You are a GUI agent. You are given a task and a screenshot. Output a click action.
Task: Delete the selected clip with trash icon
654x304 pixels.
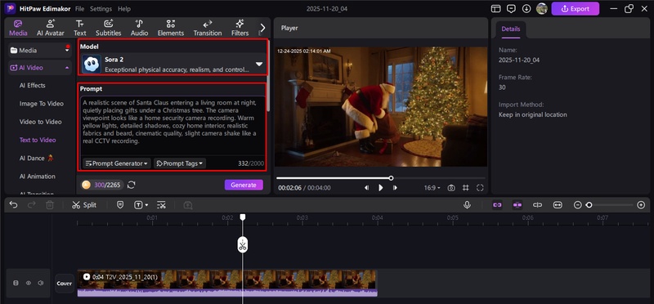point(50,205)
